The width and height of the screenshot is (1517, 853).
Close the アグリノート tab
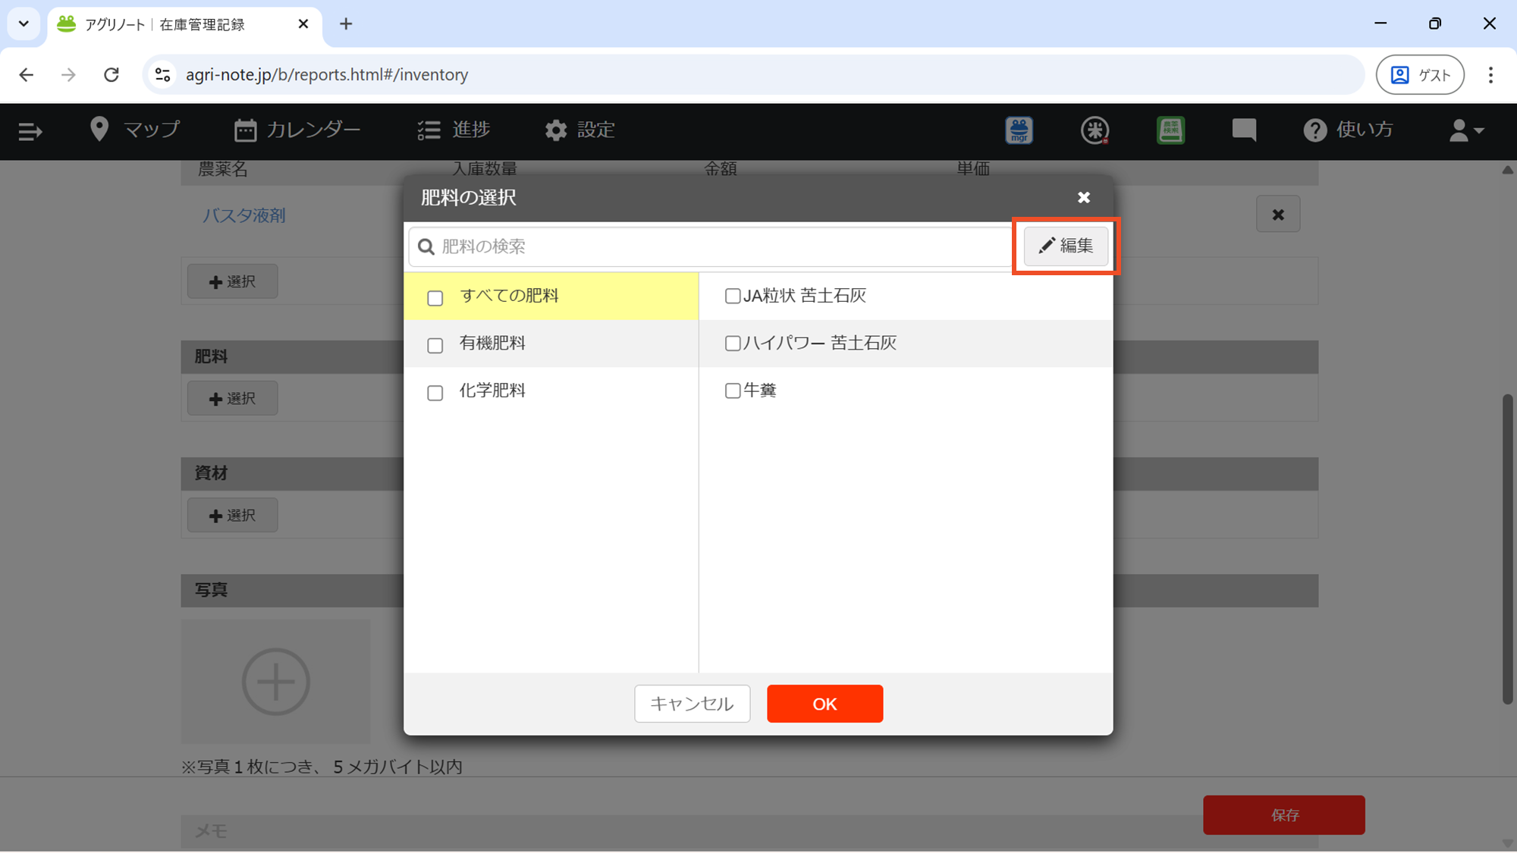pos(303,24)
